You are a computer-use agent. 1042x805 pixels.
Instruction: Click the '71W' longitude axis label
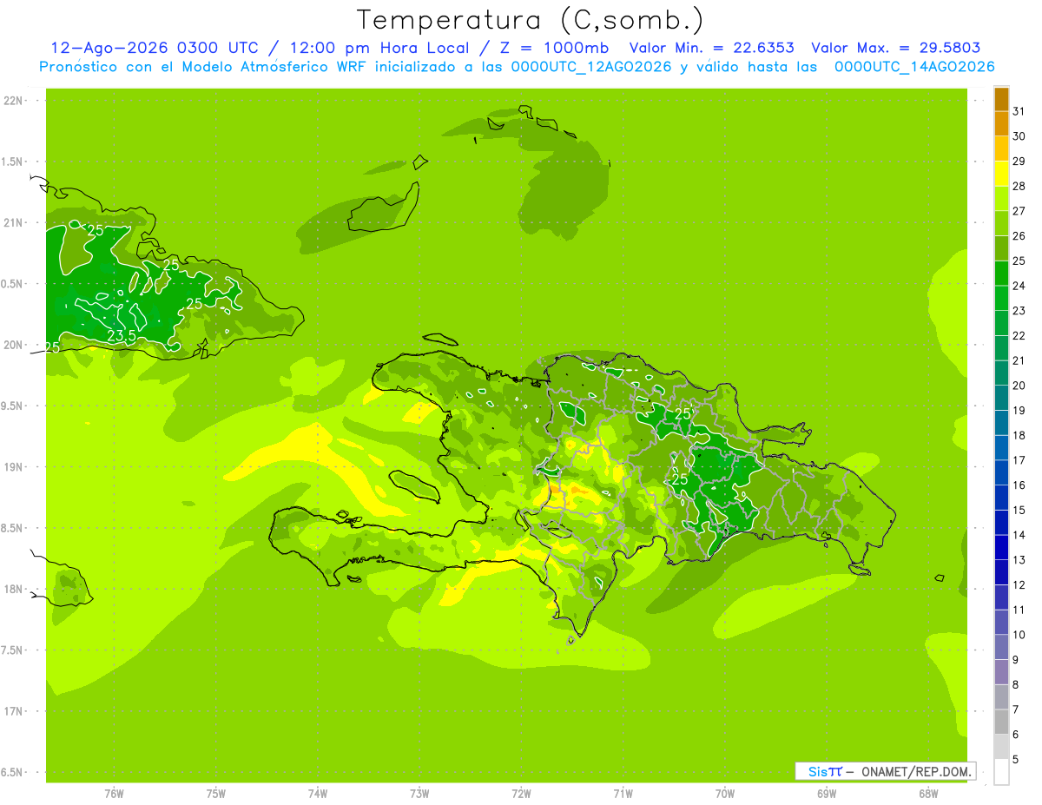pos(623,794)
